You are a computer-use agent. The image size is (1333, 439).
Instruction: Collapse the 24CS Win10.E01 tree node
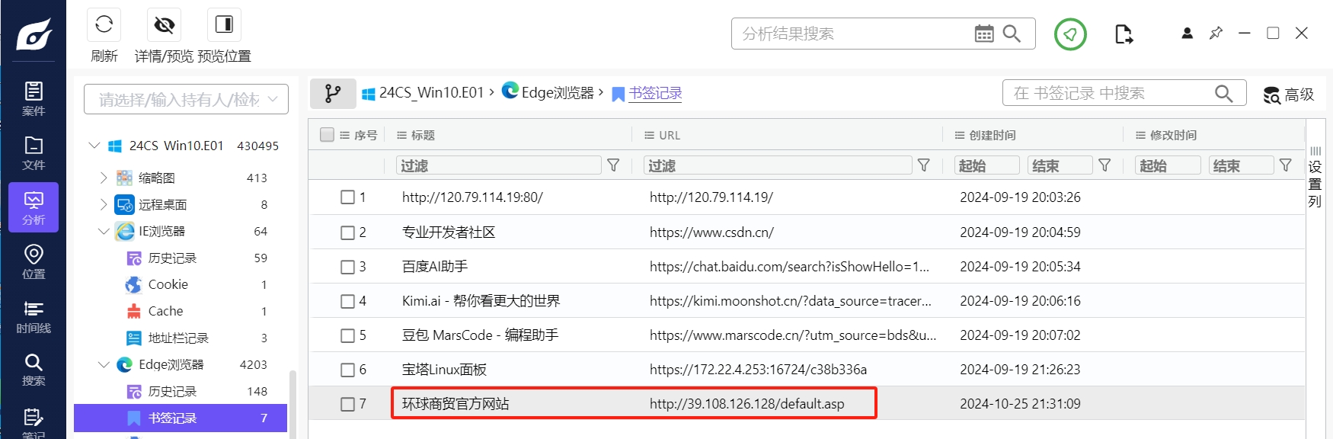94,145
